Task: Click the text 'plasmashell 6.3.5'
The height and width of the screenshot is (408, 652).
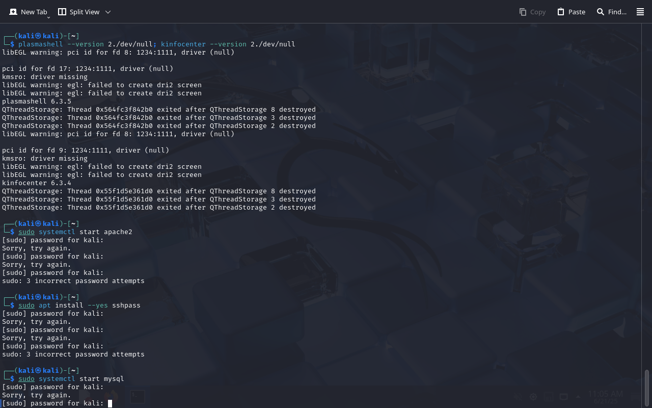Action: [x=37, y=101]
